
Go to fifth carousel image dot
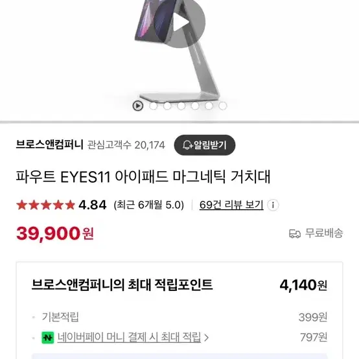pos(195,106)
